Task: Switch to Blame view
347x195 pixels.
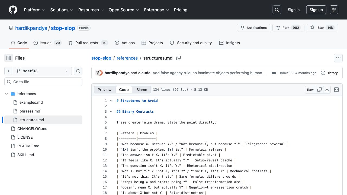Action: (x=142, y=90)
